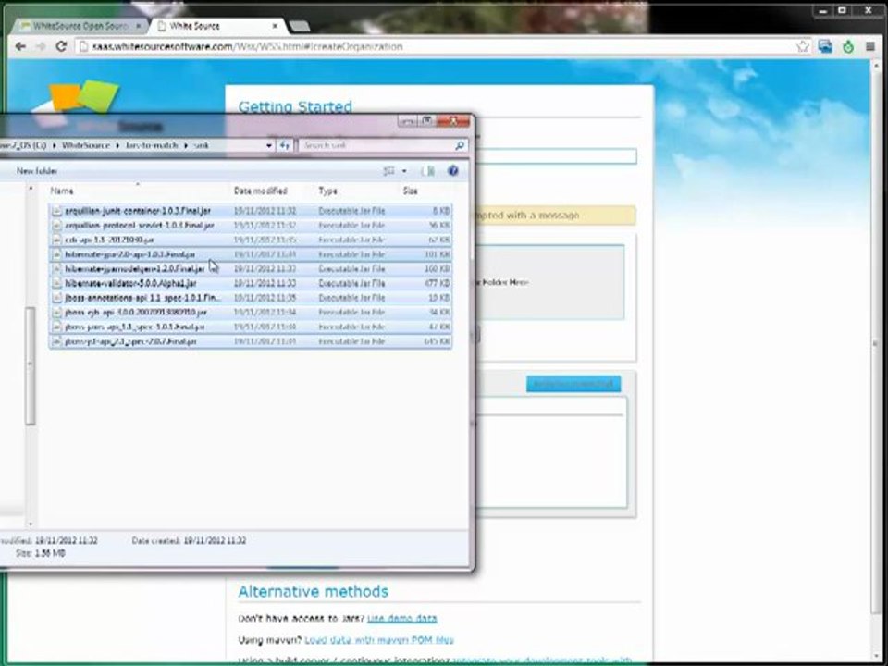Change the Explorer view icon
This screenshot has height=666, width=888.
click(388, 171)
